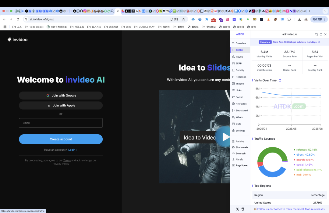Open the GOOGLE PLAY bookmark folder
This screenshot has width=329, height=213.
[x=144, y=27]
